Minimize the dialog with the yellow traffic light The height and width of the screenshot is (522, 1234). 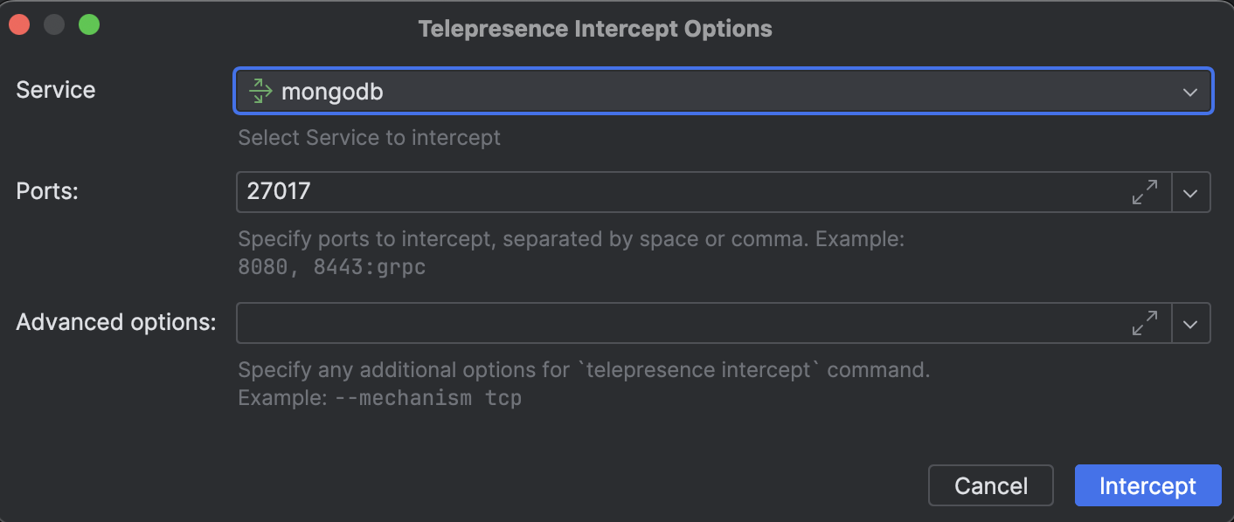point(52,24)
